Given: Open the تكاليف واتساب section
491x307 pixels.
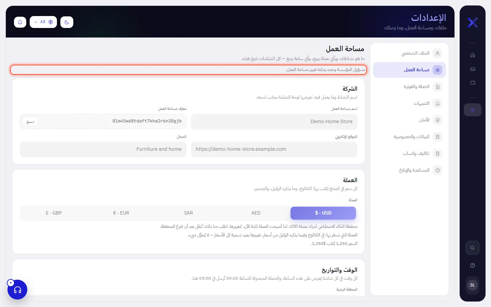Looking at the screenshot, I should [x=410, y=153].
